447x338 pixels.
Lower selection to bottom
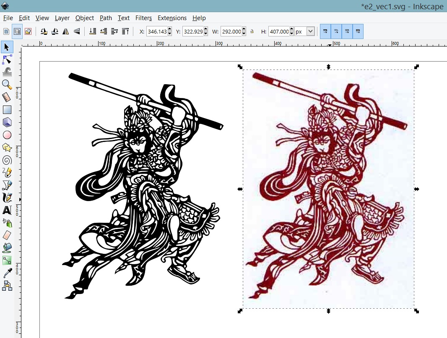tap(93, 31)
